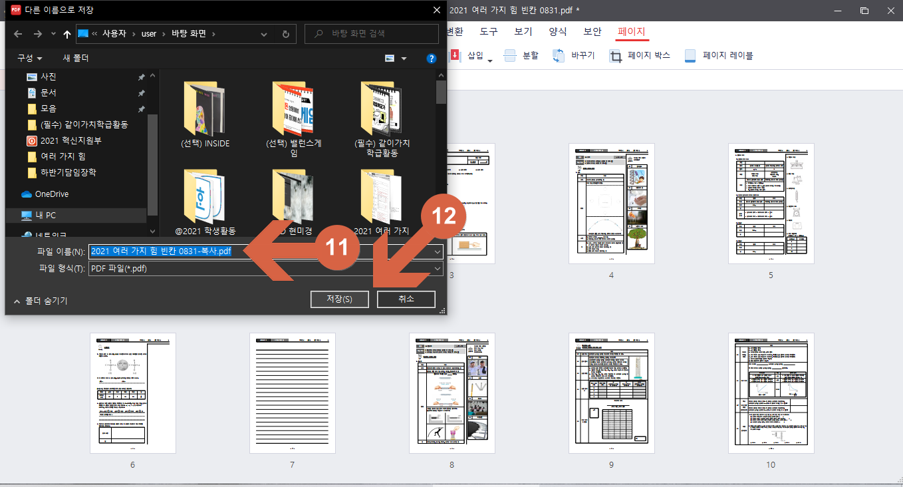Image resolution: width=903 pixels, height=487 pixels.
Task: Click the Explorer help question mark icon
Action: coord(431,58)
